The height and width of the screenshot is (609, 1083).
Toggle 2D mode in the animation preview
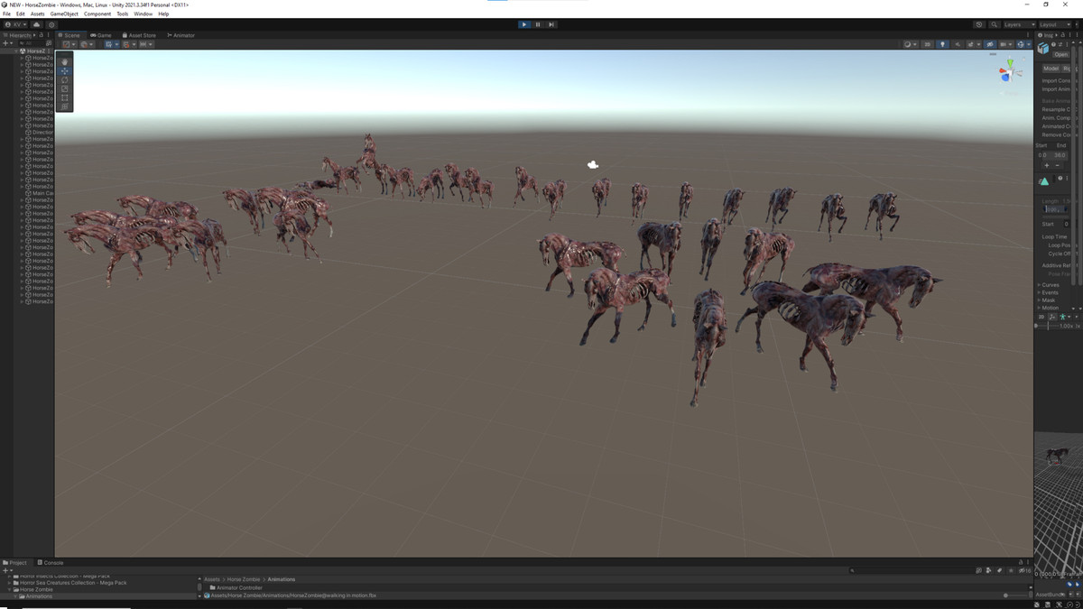pos(1043,316)
